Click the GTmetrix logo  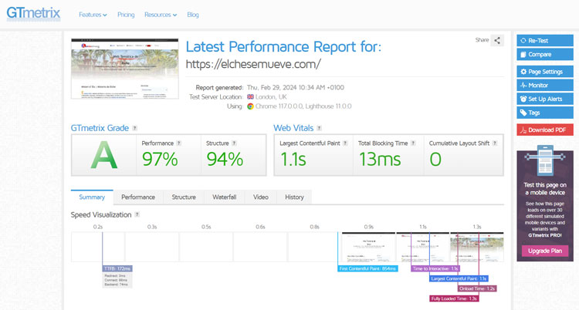33,13
